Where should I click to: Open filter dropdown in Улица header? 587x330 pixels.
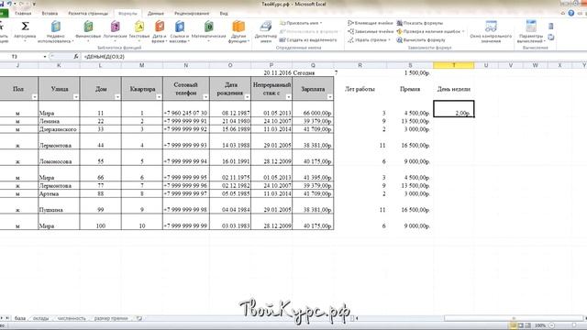75,97
